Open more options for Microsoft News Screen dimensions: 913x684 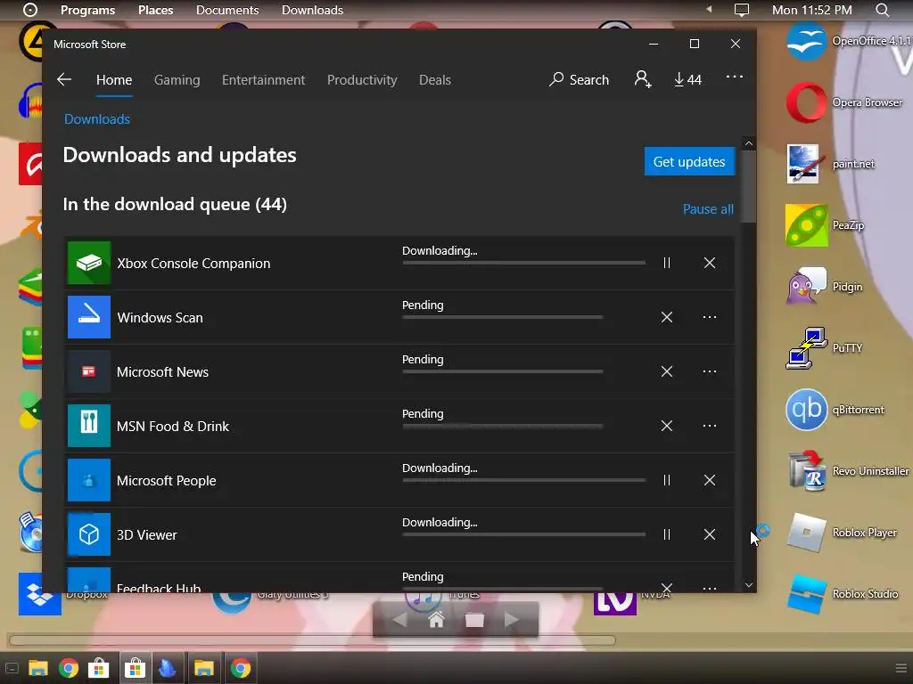[709, 371]
